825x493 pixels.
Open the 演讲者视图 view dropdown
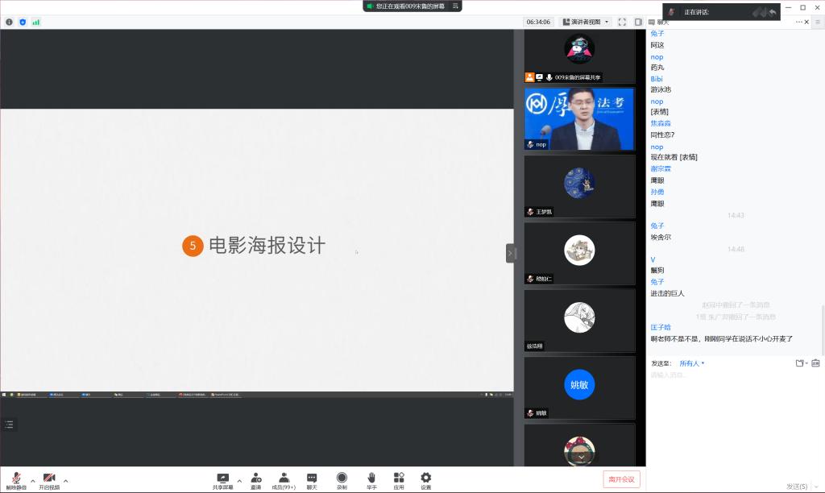[586, 22]
